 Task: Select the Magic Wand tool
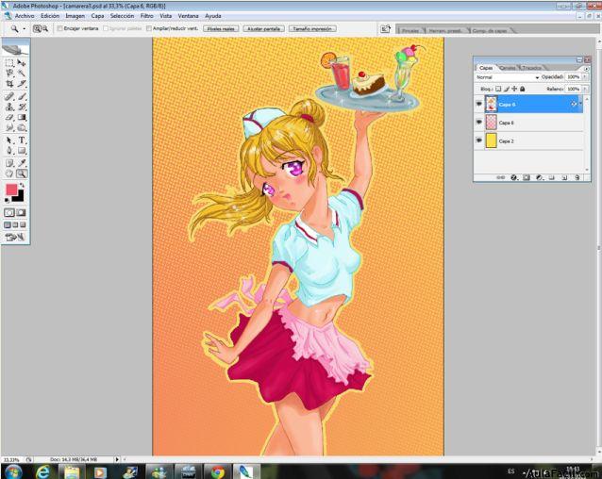pyautogui.click(x=22, y=73)
